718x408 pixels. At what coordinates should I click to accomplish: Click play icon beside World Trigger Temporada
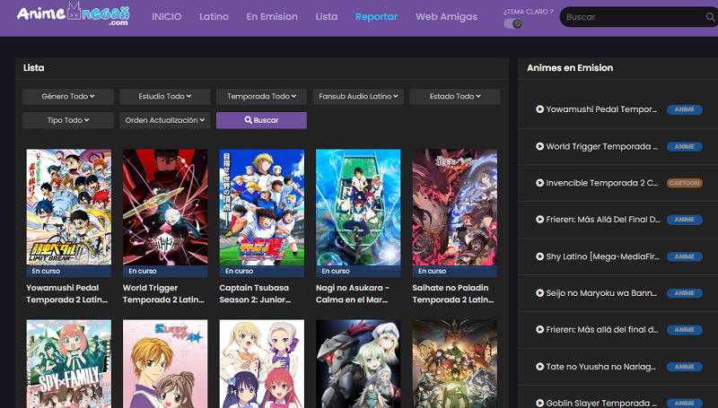(x=540, y=146)
